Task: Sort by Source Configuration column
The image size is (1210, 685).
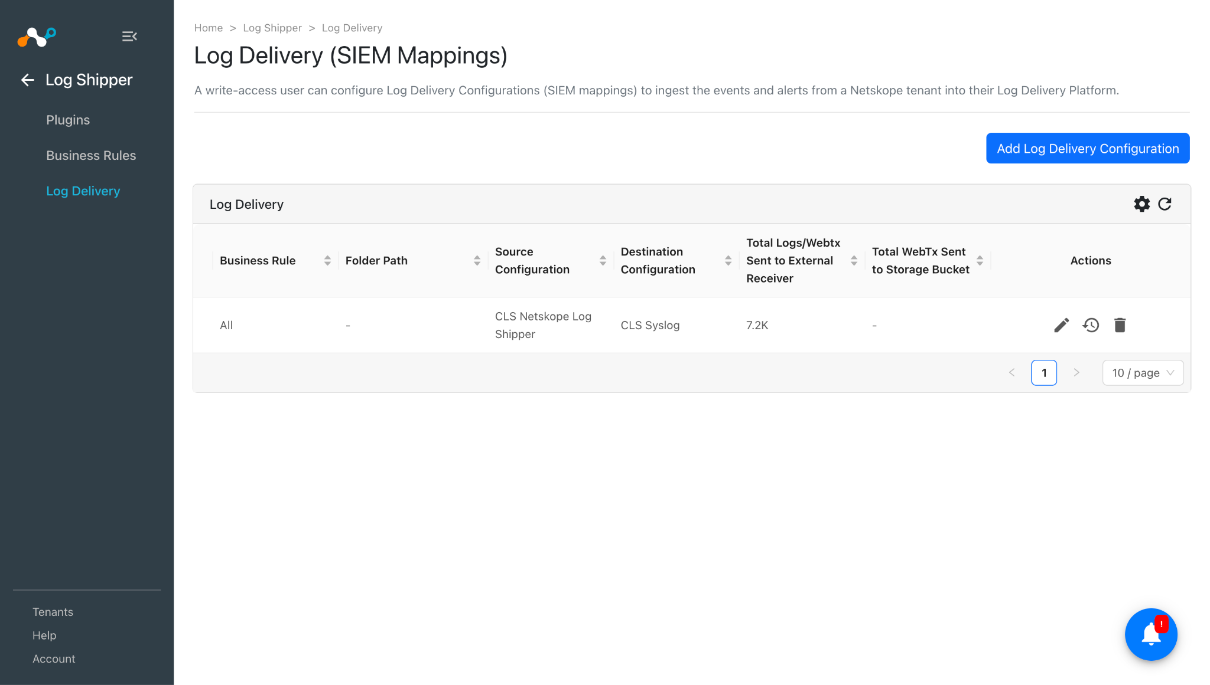Action: tap(603, 261)
